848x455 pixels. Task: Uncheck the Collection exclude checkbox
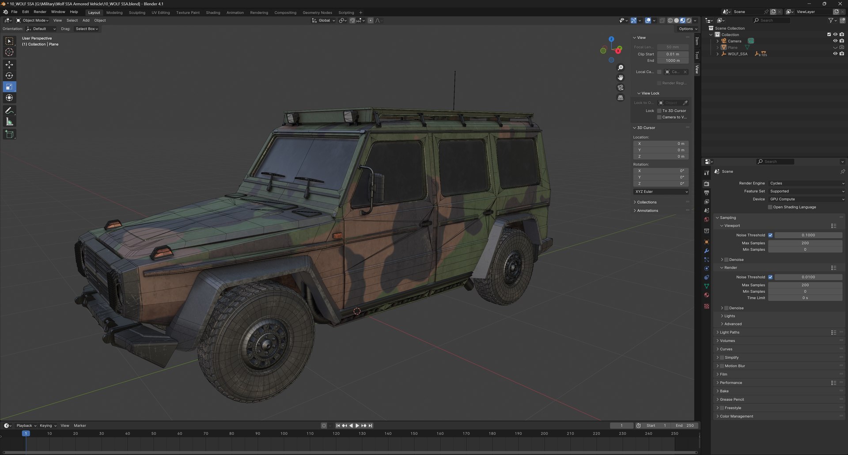click(x=829, y=34)
